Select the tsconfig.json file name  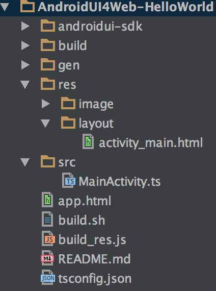coord(95,279)
